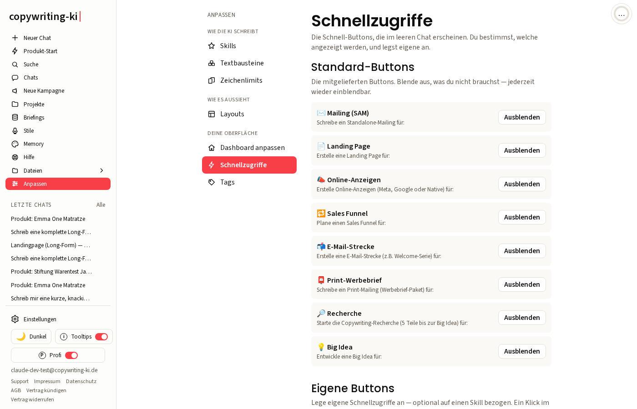Open Produkt-Start via lightning icon
Viewport: 637px width, 409px height.
click(15, 51)
